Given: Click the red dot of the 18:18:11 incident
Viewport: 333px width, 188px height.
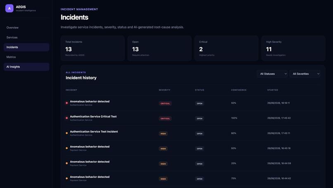Looking at the screenshot, I should click(67, 103).
